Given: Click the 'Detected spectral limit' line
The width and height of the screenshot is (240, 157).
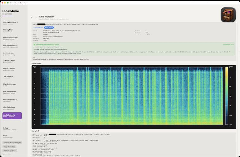Looking at the screenshot, I should 48,47.
